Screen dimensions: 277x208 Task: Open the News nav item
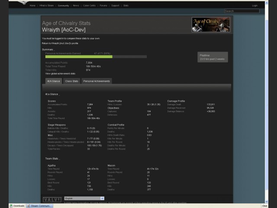[x=76, y=6]
